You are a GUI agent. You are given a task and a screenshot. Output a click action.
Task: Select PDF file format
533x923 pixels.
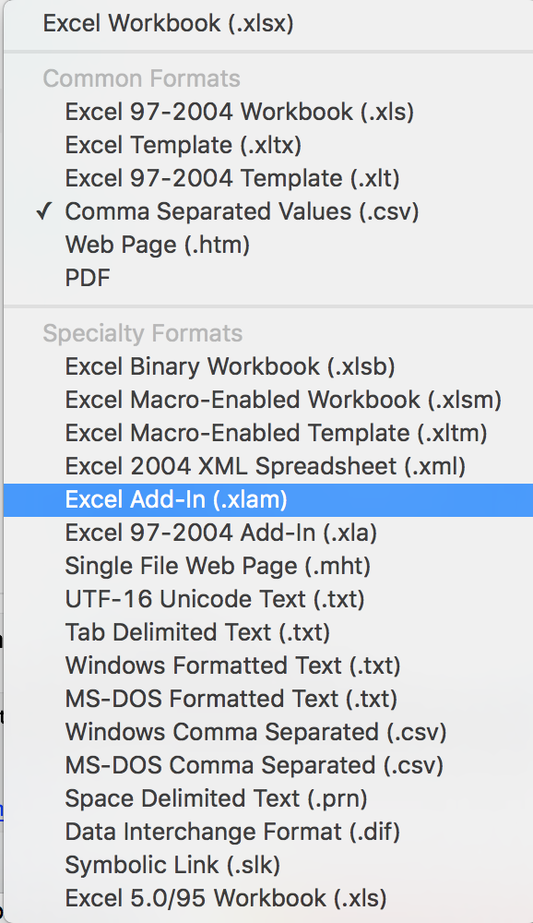click(x=268, y=278)
